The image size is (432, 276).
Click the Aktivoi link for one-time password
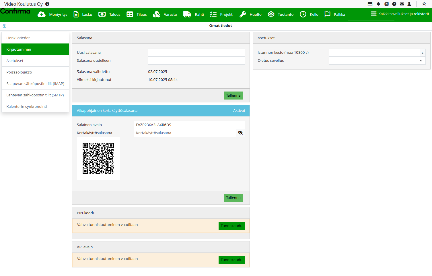coord(239,111)
